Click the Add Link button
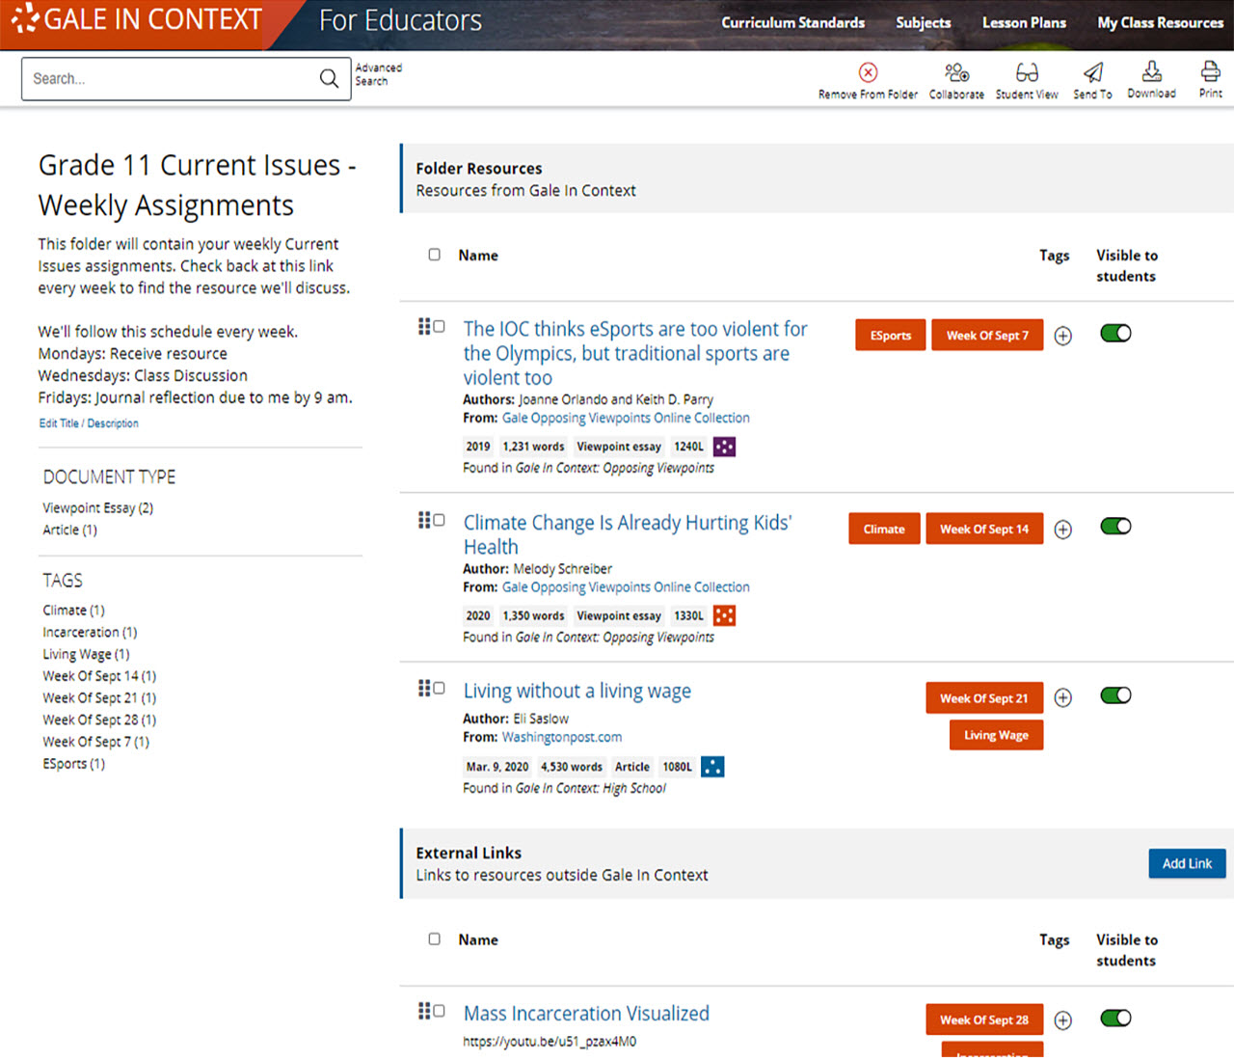Viewport: 1234px width, 1061px height. click(1187, 863)
